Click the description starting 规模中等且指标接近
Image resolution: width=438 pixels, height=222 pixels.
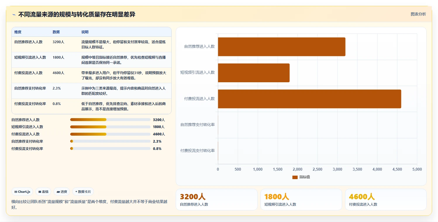[124, 60]
